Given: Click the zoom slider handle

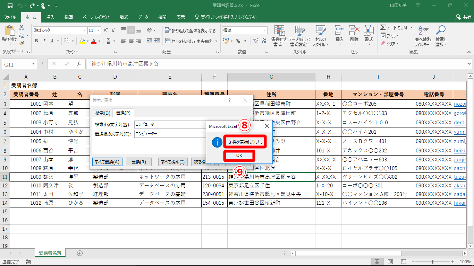Looking at the screenshot, I should tap(433, 262).
